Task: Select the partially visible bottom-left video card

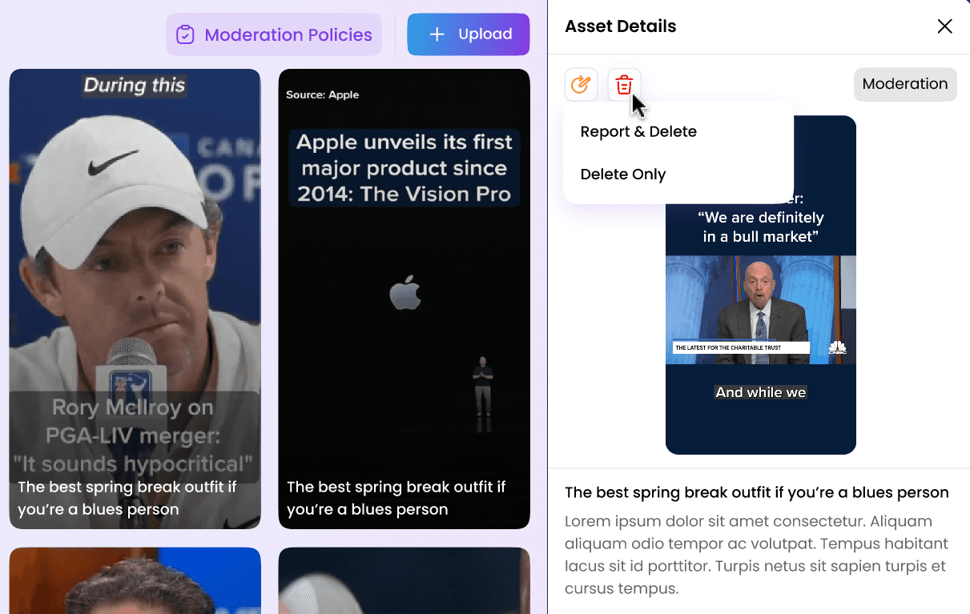Action: [x=135, y=580]
